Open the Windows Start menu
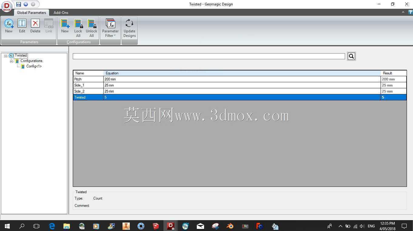Screen dimensions: 413x231 click(7, 226)
